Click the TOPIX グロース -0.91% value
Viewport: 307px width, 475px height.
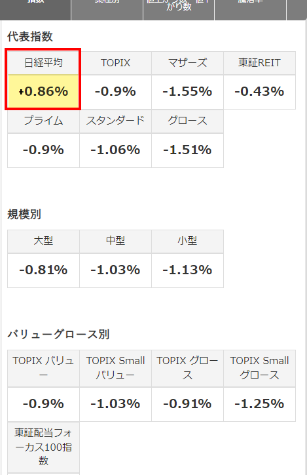pyautogui.click(x=187, y=404)
